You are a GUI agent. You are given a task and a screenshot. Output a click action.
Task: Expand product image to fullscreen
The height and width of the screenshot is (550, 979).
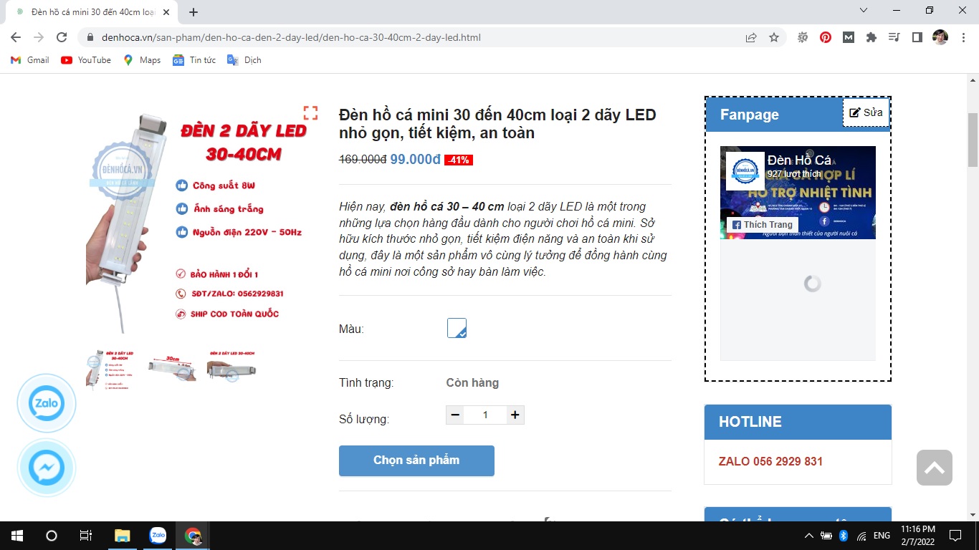point(310,112)
